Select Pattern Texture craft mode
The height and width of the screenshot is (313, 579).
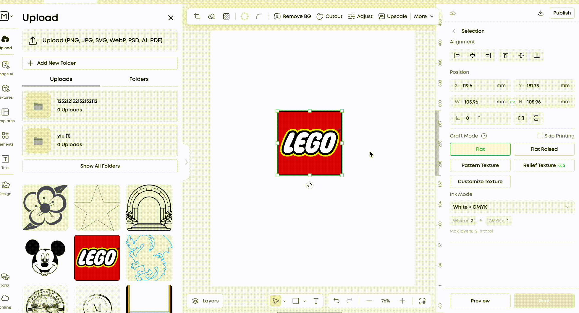(480, 165)
